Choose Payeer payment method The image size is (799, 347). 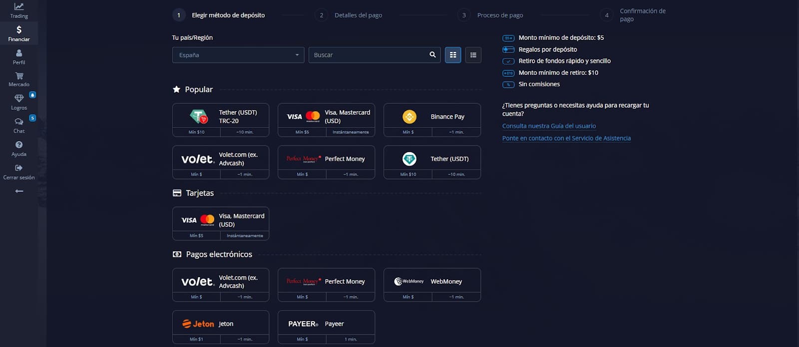tap(326, 327)
